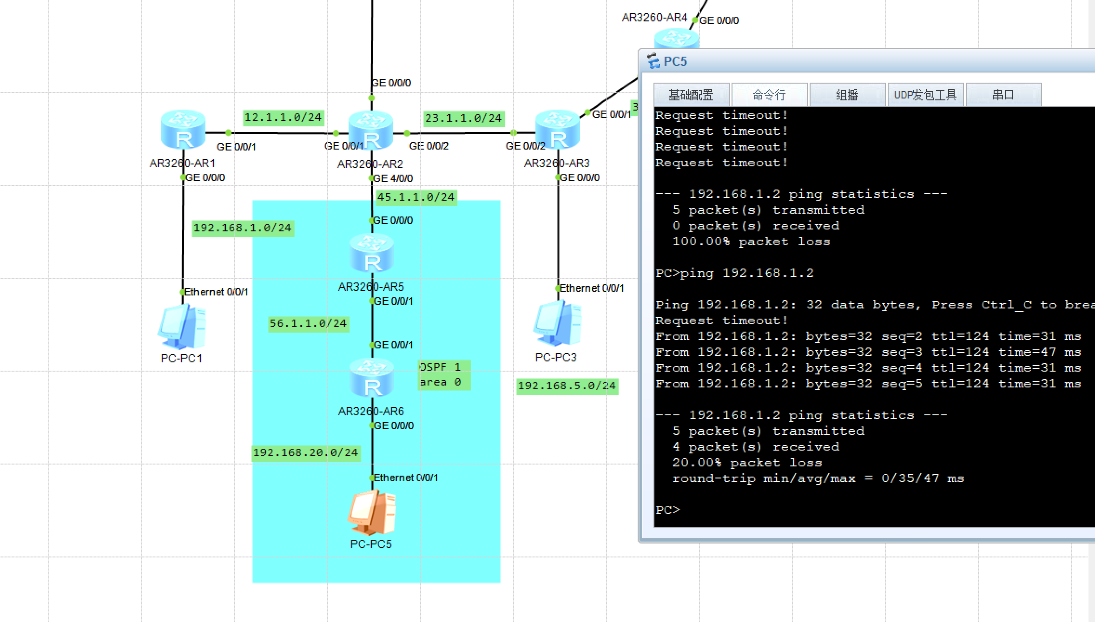Select the 192.168.1.0/24 network label

coord(242,228)
